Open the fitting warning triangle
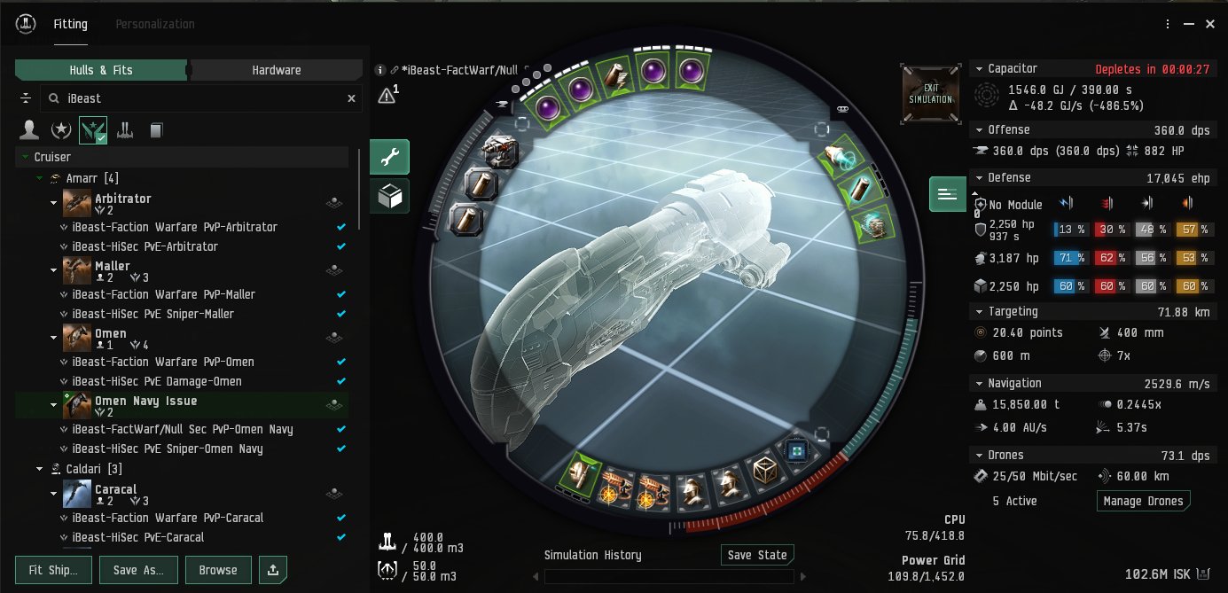 click(387, 96)
